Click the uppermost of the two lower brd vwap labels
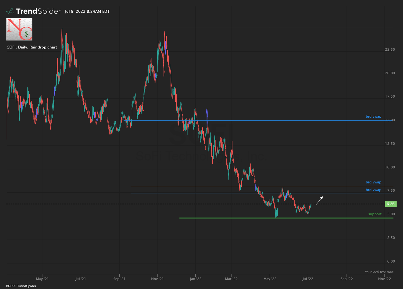Viewport: 403px width, 289px height. (373, 182)
